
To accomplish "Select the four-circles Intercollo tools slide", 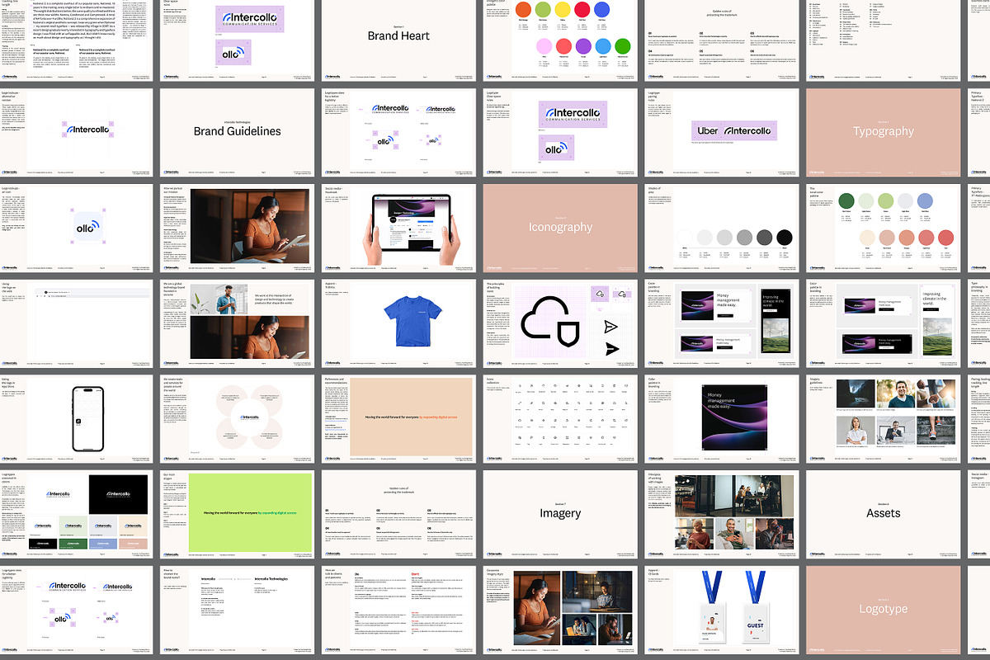I will 237,417.
